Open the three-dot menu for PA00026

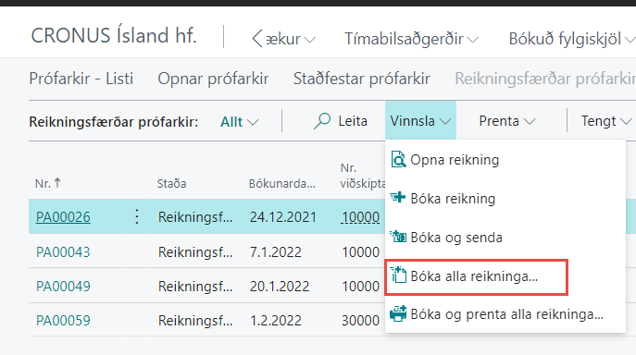(x=137, y=217)
